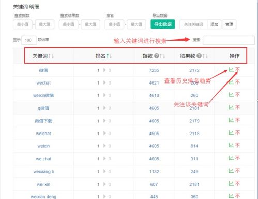Open the keyword link we chat

click(x=43, y=159)
